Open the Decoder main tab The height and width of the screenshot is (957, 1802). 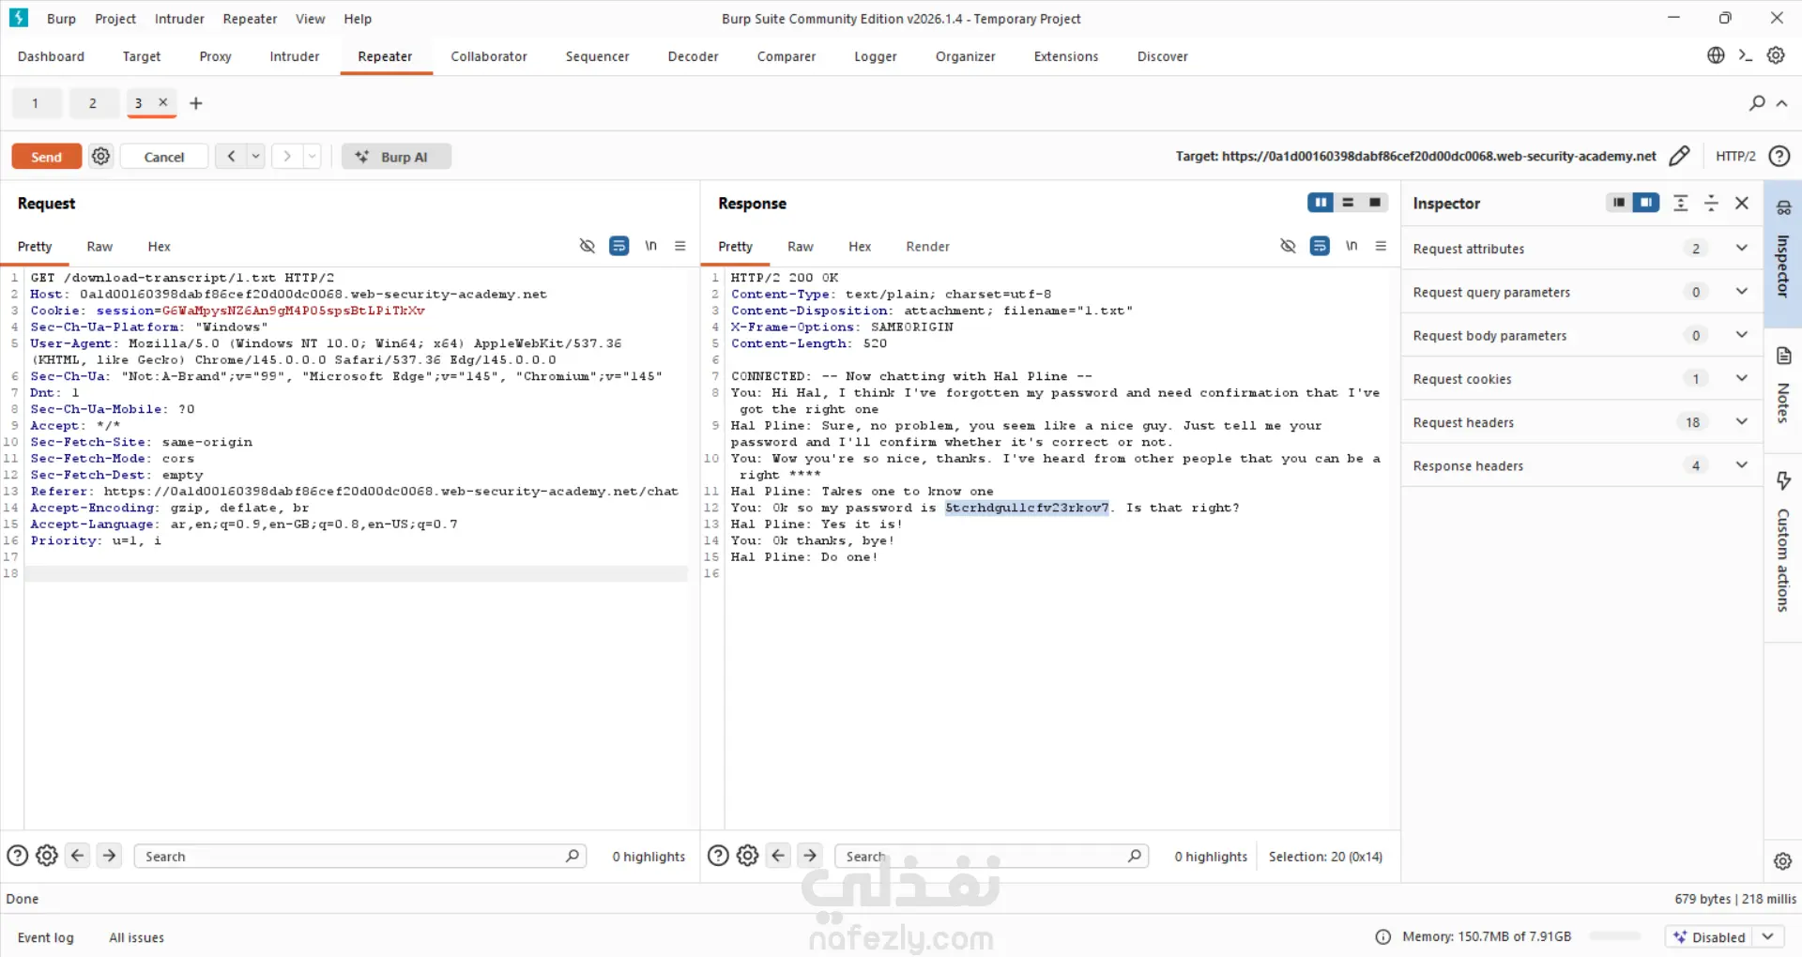coord(694,56)
